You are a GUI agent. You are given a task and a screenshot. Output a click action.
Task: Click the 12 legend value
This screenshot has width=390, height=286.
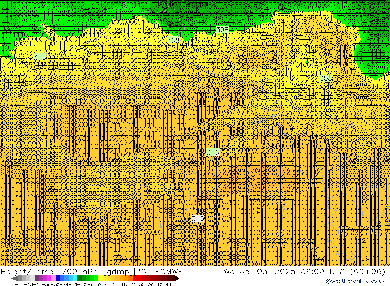click(115, 284)
